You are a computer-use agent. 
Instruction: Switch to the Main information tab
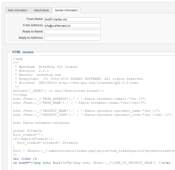[x=18, y=10]
